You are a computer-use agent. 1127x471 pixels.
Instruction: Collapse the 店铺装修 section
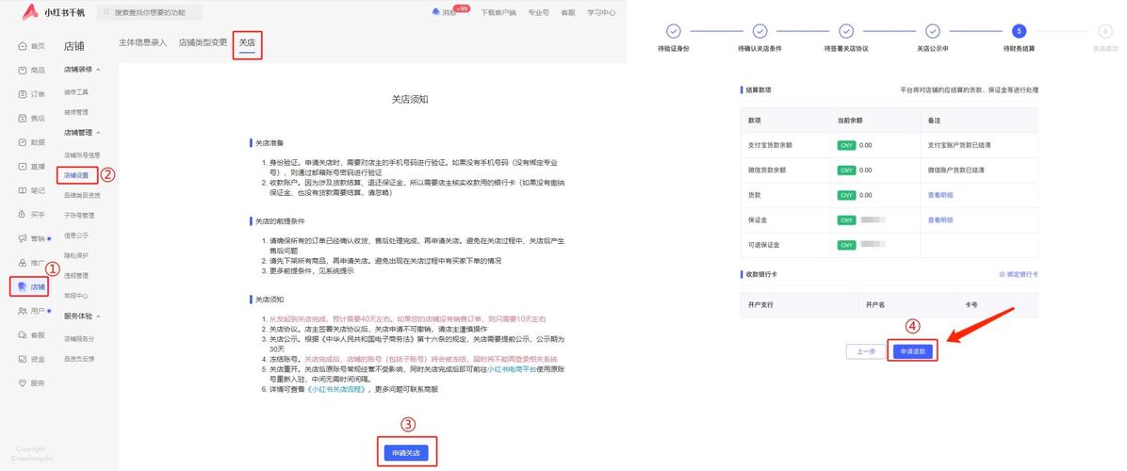click(x=98, y=70)
